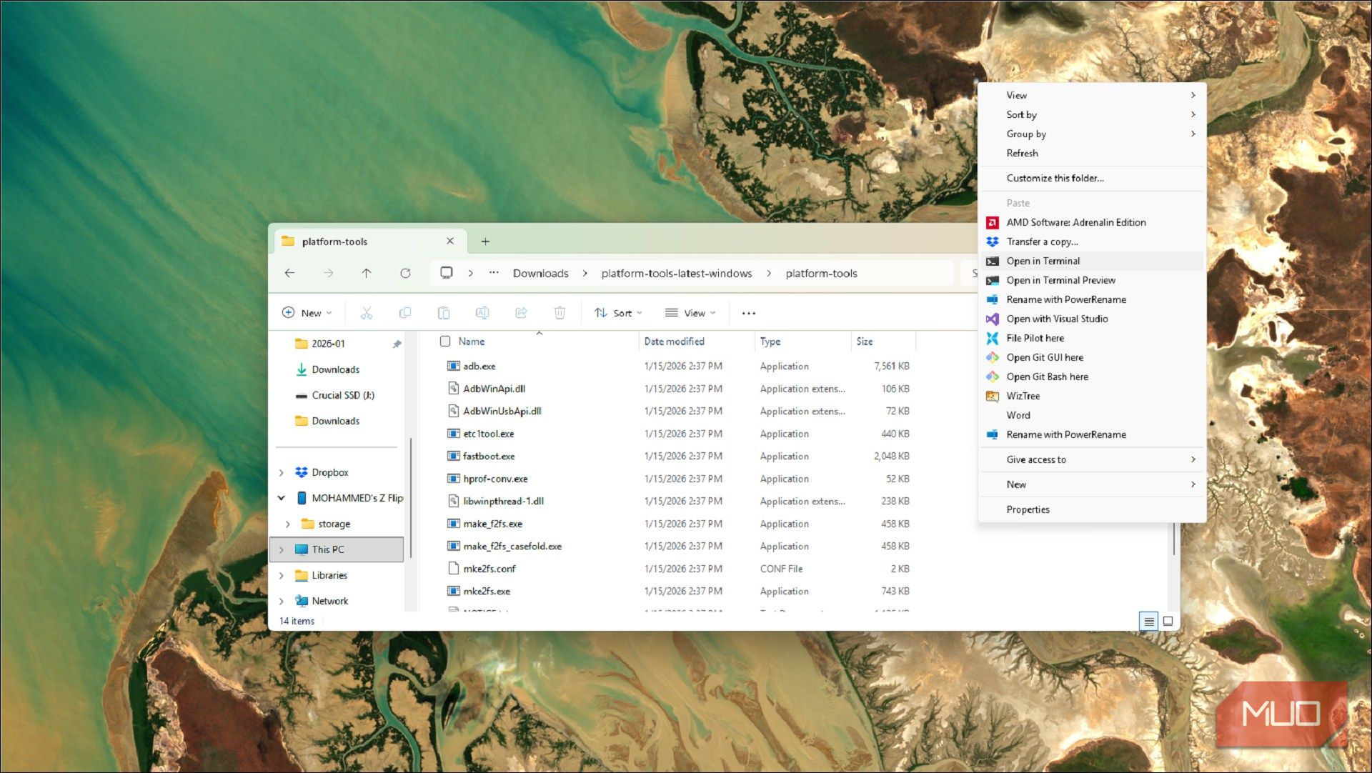
Task: Click platform-tools-latest-windows in breadcrumb path
Action: point(676,273)
